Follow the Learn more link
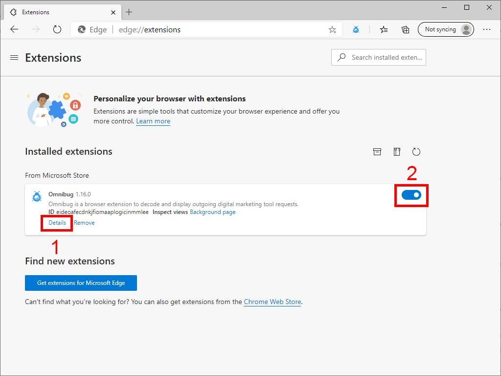Screen dimensions: 501x376 pos(153,121)
